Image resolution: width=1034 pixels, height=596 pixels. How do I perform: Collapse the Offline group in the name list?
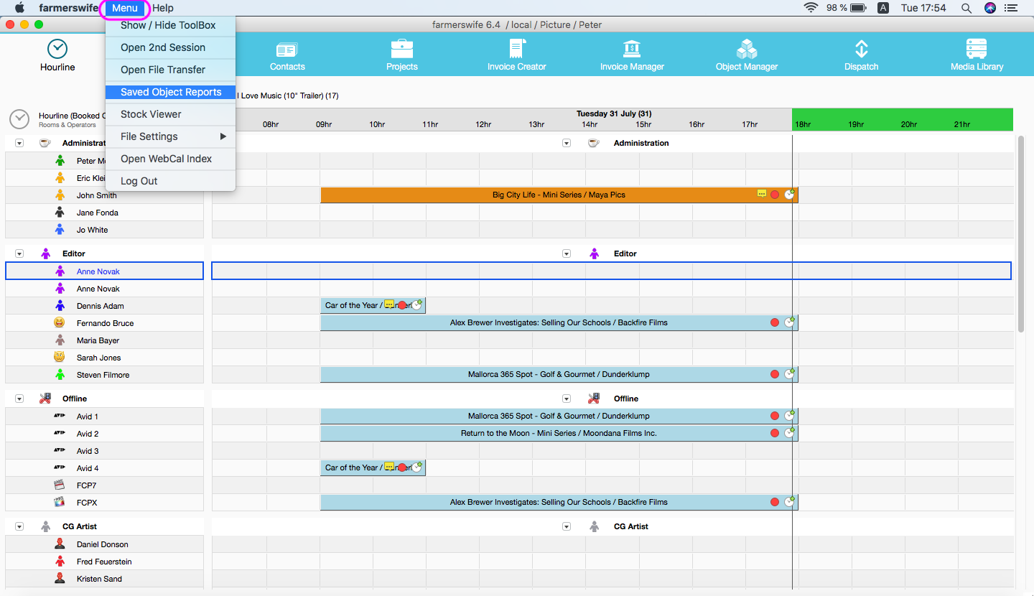[19, 399]
